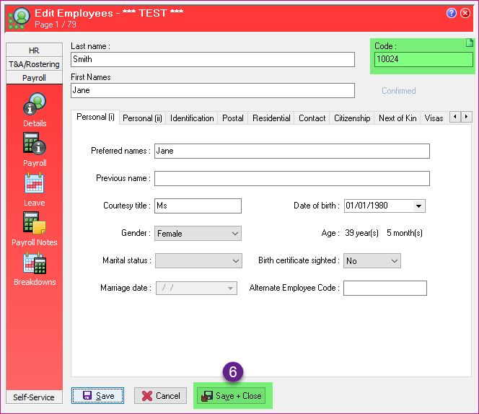
Task: Expand the Gender dropdown
Action: coord(234,234)
